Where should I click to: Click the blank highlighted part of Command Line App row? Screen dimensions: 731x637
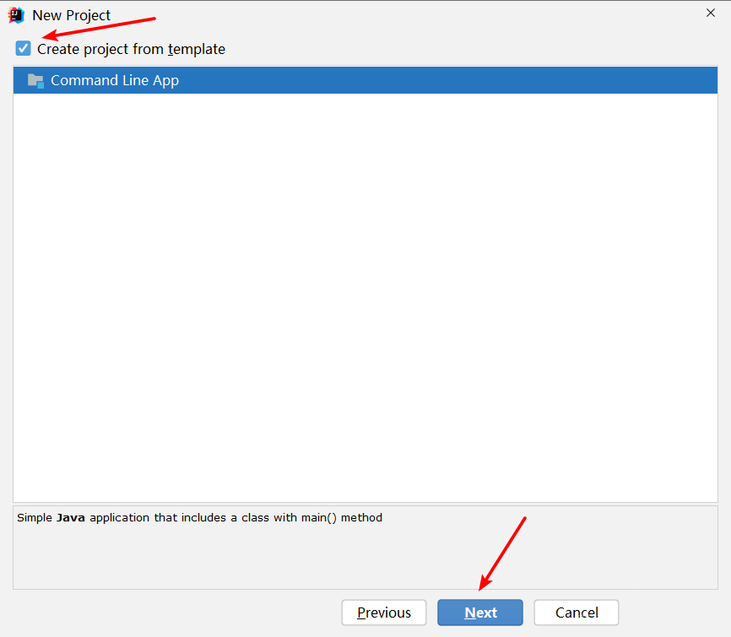pos(447,80)
